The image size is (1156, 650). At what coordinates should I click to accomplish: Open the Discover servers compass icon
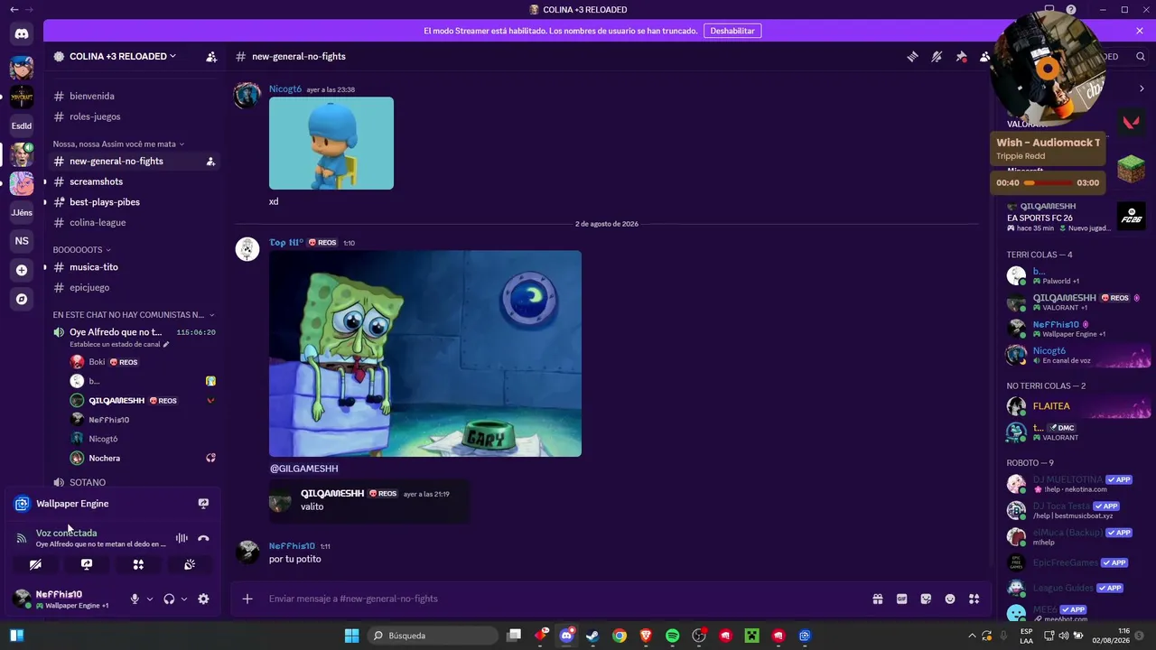(x=22, y=299)
